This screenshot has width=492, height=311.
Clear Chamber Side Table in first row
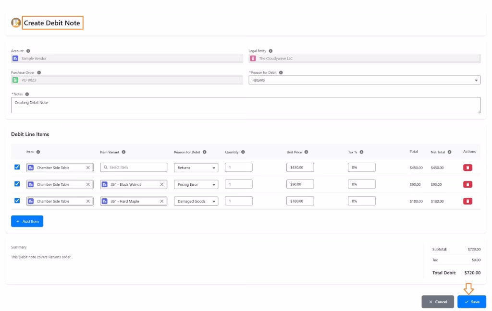click(88, 167)
